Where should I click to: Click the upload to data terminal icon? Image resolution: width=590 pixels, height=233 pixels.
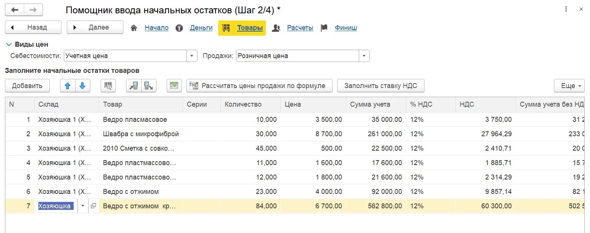pos(148,86)
